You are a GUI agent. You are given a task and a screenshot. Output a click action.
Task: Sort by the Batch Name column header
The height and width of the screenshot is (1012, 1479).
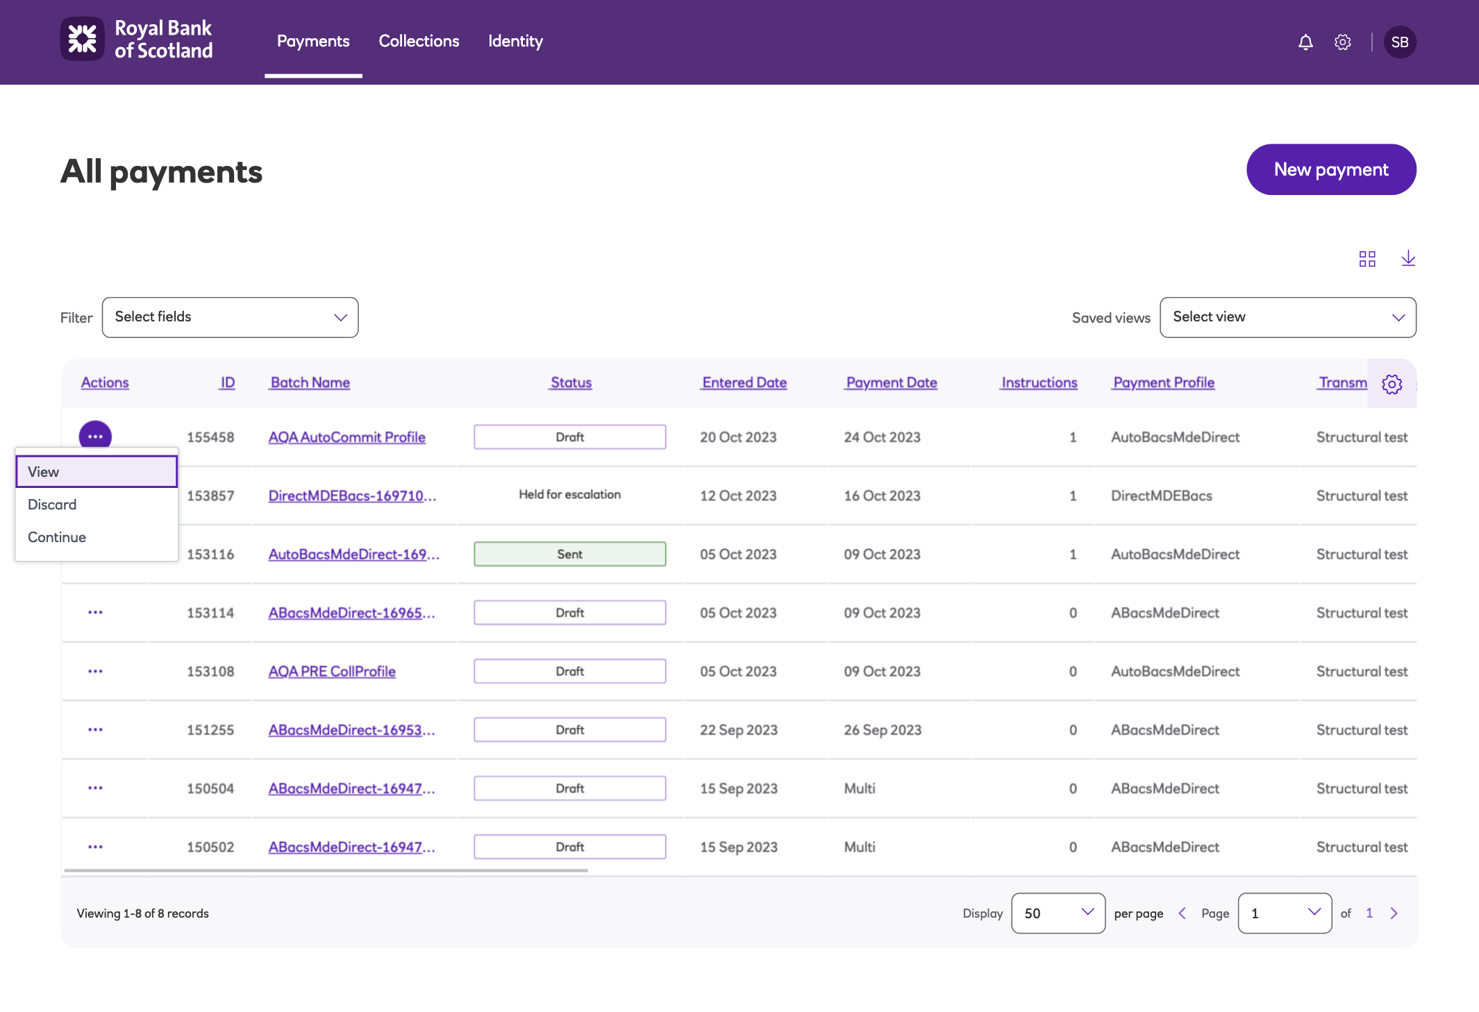click(x=310, y=382)
